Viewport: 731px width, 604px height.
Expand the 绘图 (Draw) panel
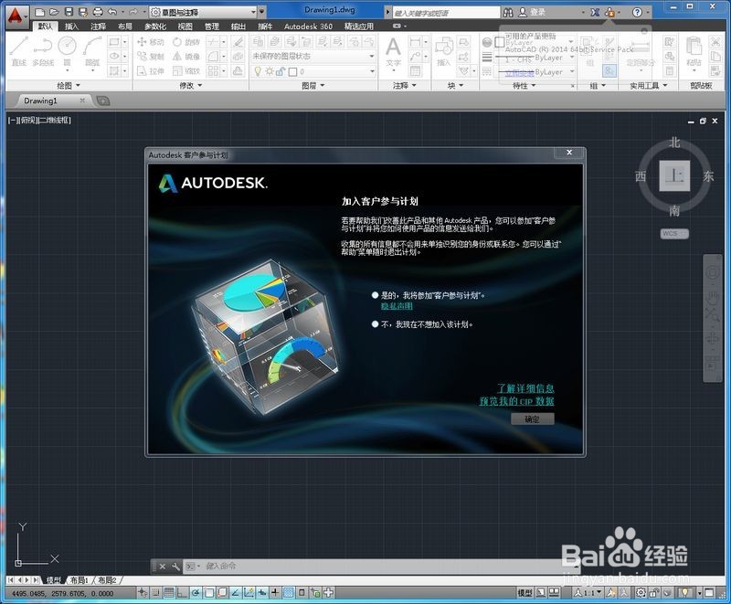(x=69, y=85)
